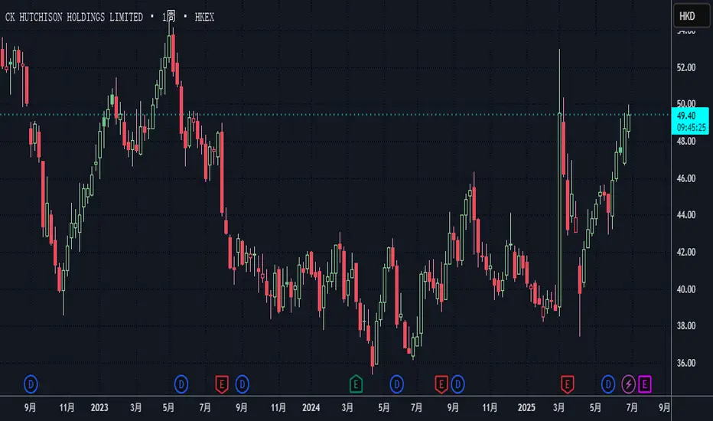Open dividend D marker above 9月 2023
The image size is (713, 421).
pyautogui.click(x=242, y=384)
